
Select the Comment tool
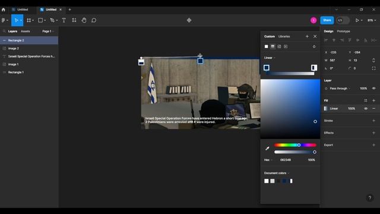[94, 20]
